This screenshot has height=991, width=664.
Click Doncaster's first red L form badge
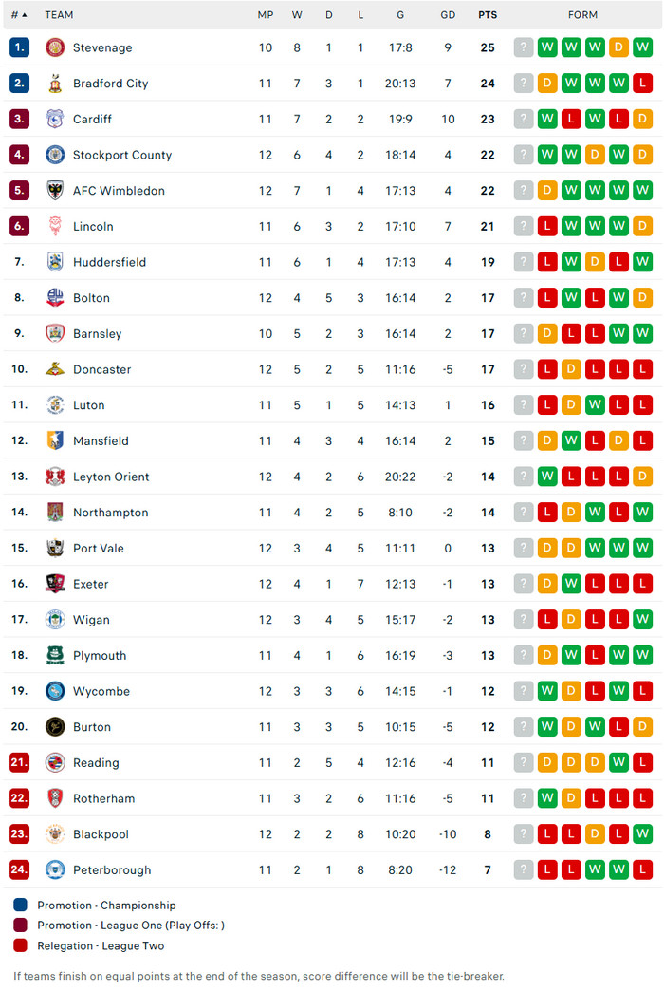coord(547,369)
